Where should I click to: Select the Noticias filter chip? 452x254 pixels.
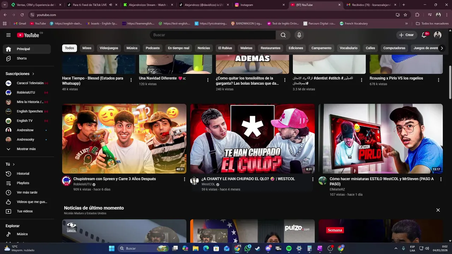coord(204,48)
